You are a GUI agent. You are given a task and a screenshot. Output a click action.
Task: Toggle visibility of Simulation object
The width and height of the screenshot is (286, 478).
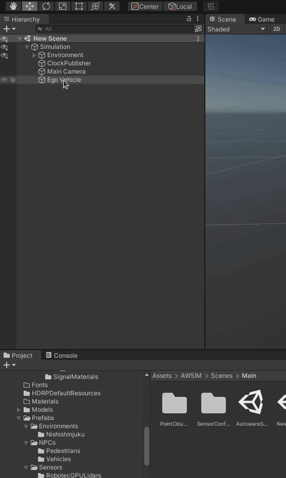4,47
